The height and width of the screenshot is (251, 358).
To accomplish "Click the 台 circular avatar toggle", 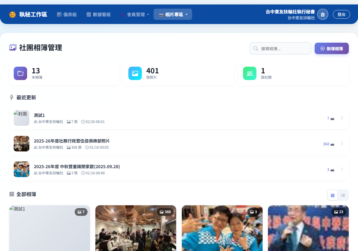I will [322, 14].
